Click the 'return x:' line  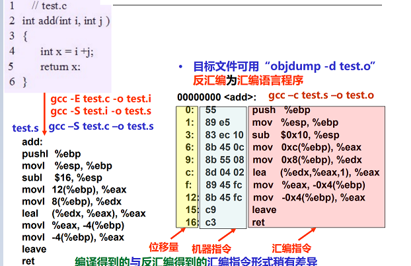click(60, 67)
